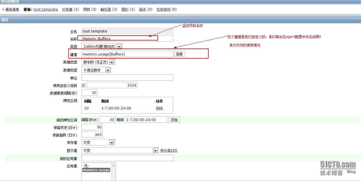
Task: Click the 保留历史 field showing 90
Action: pyautogui.click(x=92, y=127)
